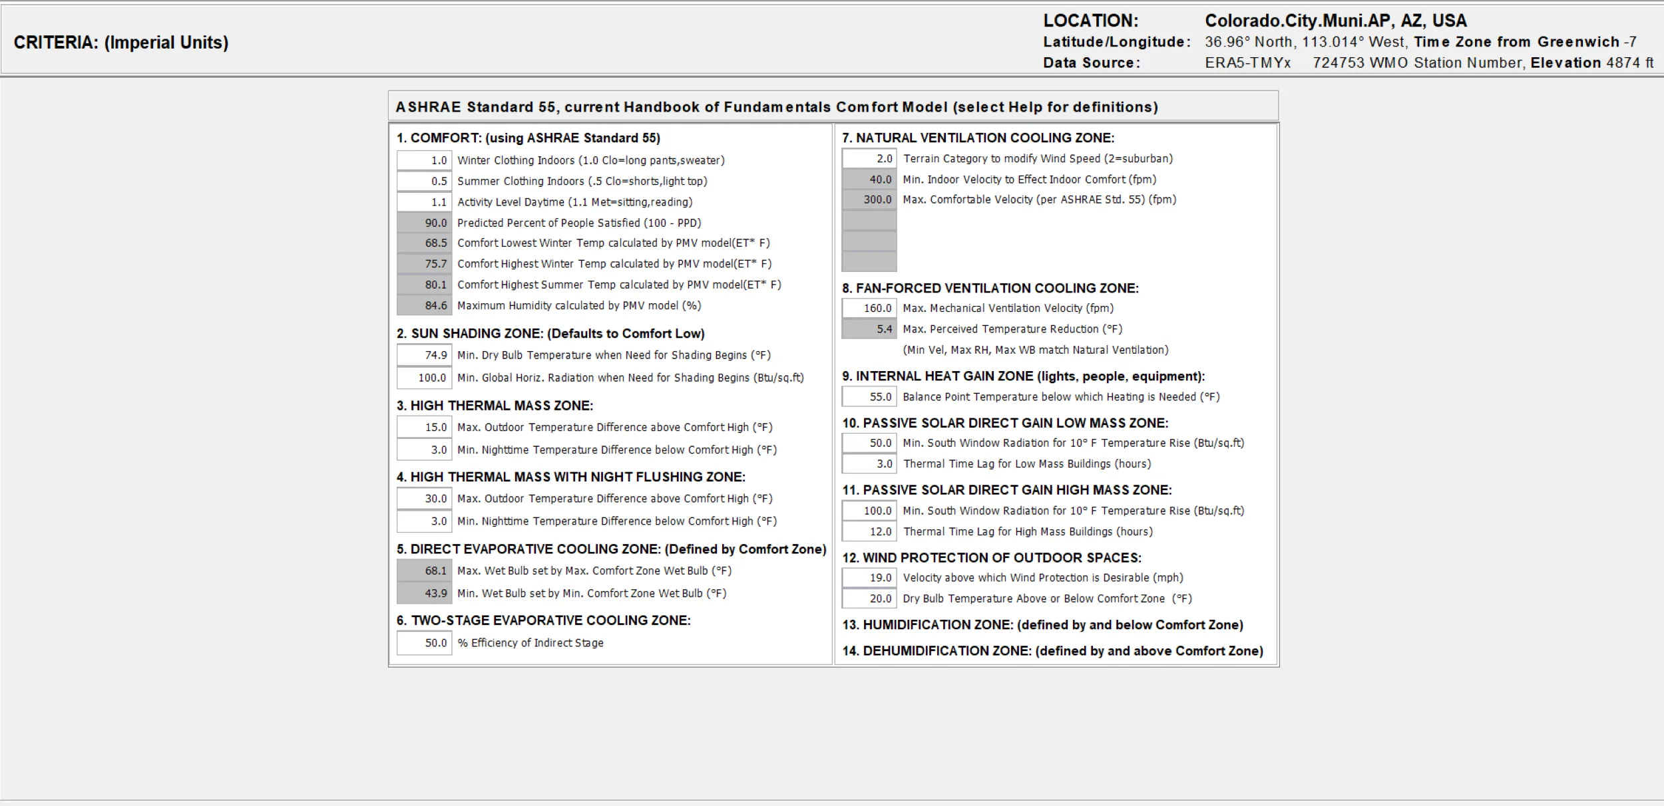Click the Predicted Percent of People Satisfied field

point(424,223)
